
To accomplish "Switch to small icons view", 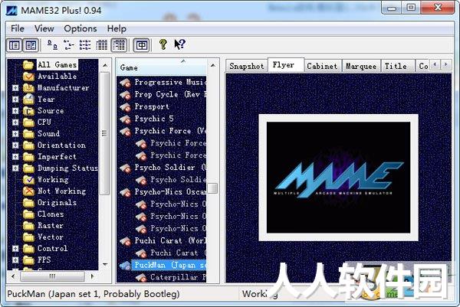I will pyautogui.click(x=69, y=45).
